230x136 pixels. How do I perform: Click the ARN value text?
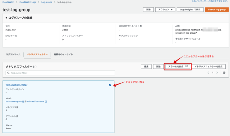pyautogui.click(x=198, y=31)
